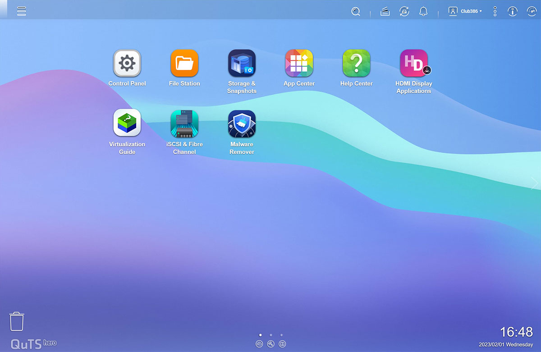Click feedback bottom icon

click(282, 344)
